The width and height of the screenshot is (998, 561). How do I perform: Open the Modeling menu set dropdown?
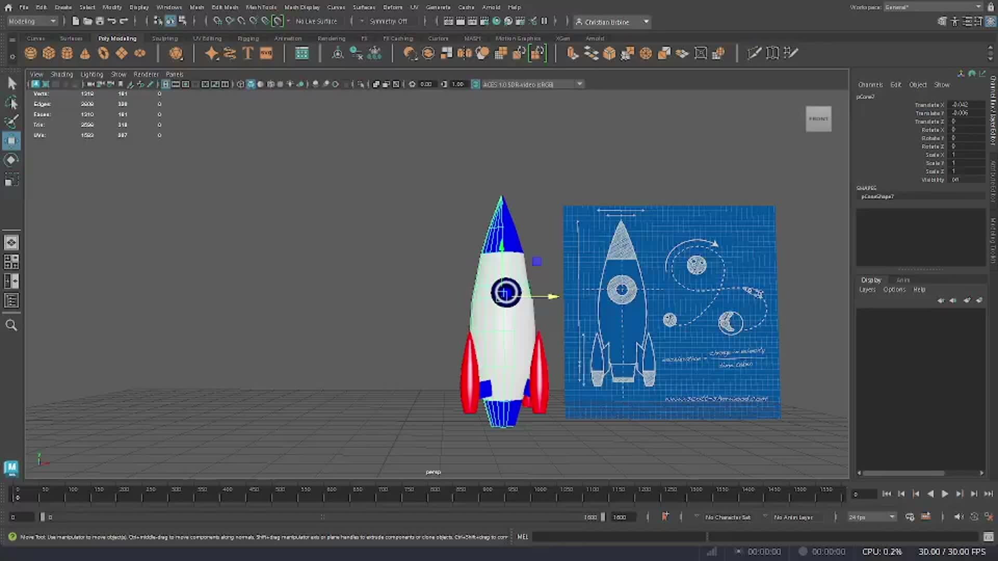click(x=31, y=21)
